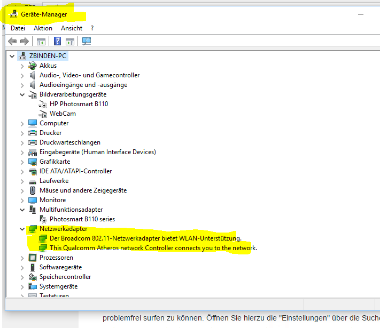Select the ZBINDEN-PC root tree item

pyautogui.click(x=48, y=56)
